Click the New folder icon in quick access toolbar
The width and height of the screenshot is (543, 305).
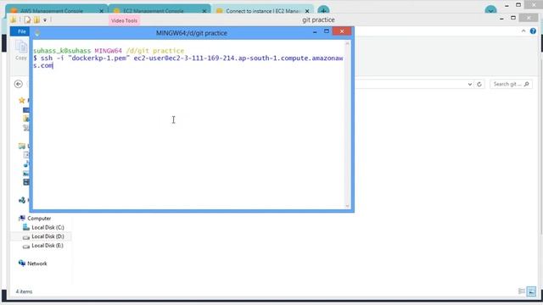pos(36,20)
